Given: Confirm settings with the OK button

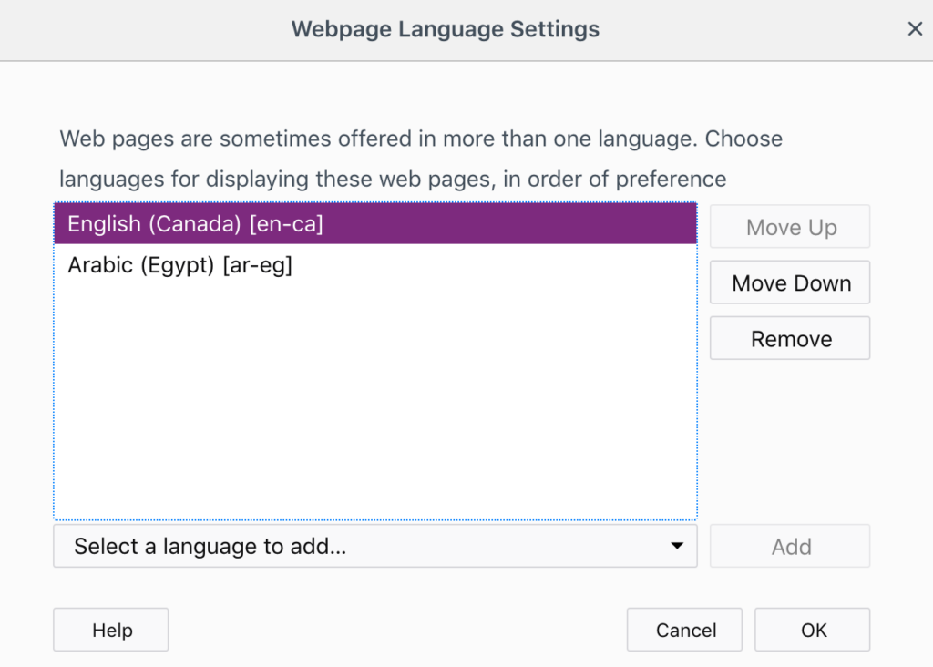Looking at the screenshot, I should [x=812, y=630].
